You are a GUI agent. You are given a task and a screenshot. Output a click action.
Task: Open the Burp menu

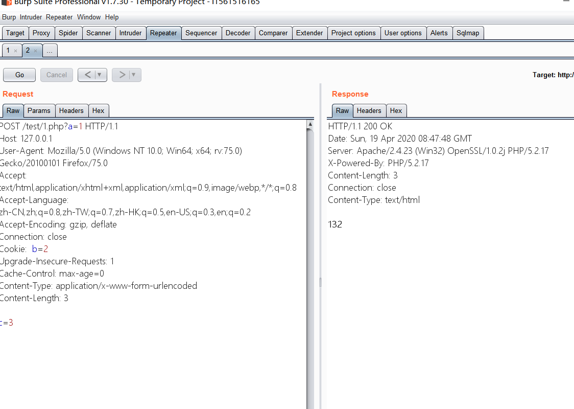[9, 17]
